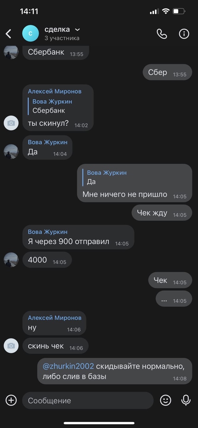Open the '3 участника' members list
Screen dimensions: 198x428
click(x=62, y=38)
